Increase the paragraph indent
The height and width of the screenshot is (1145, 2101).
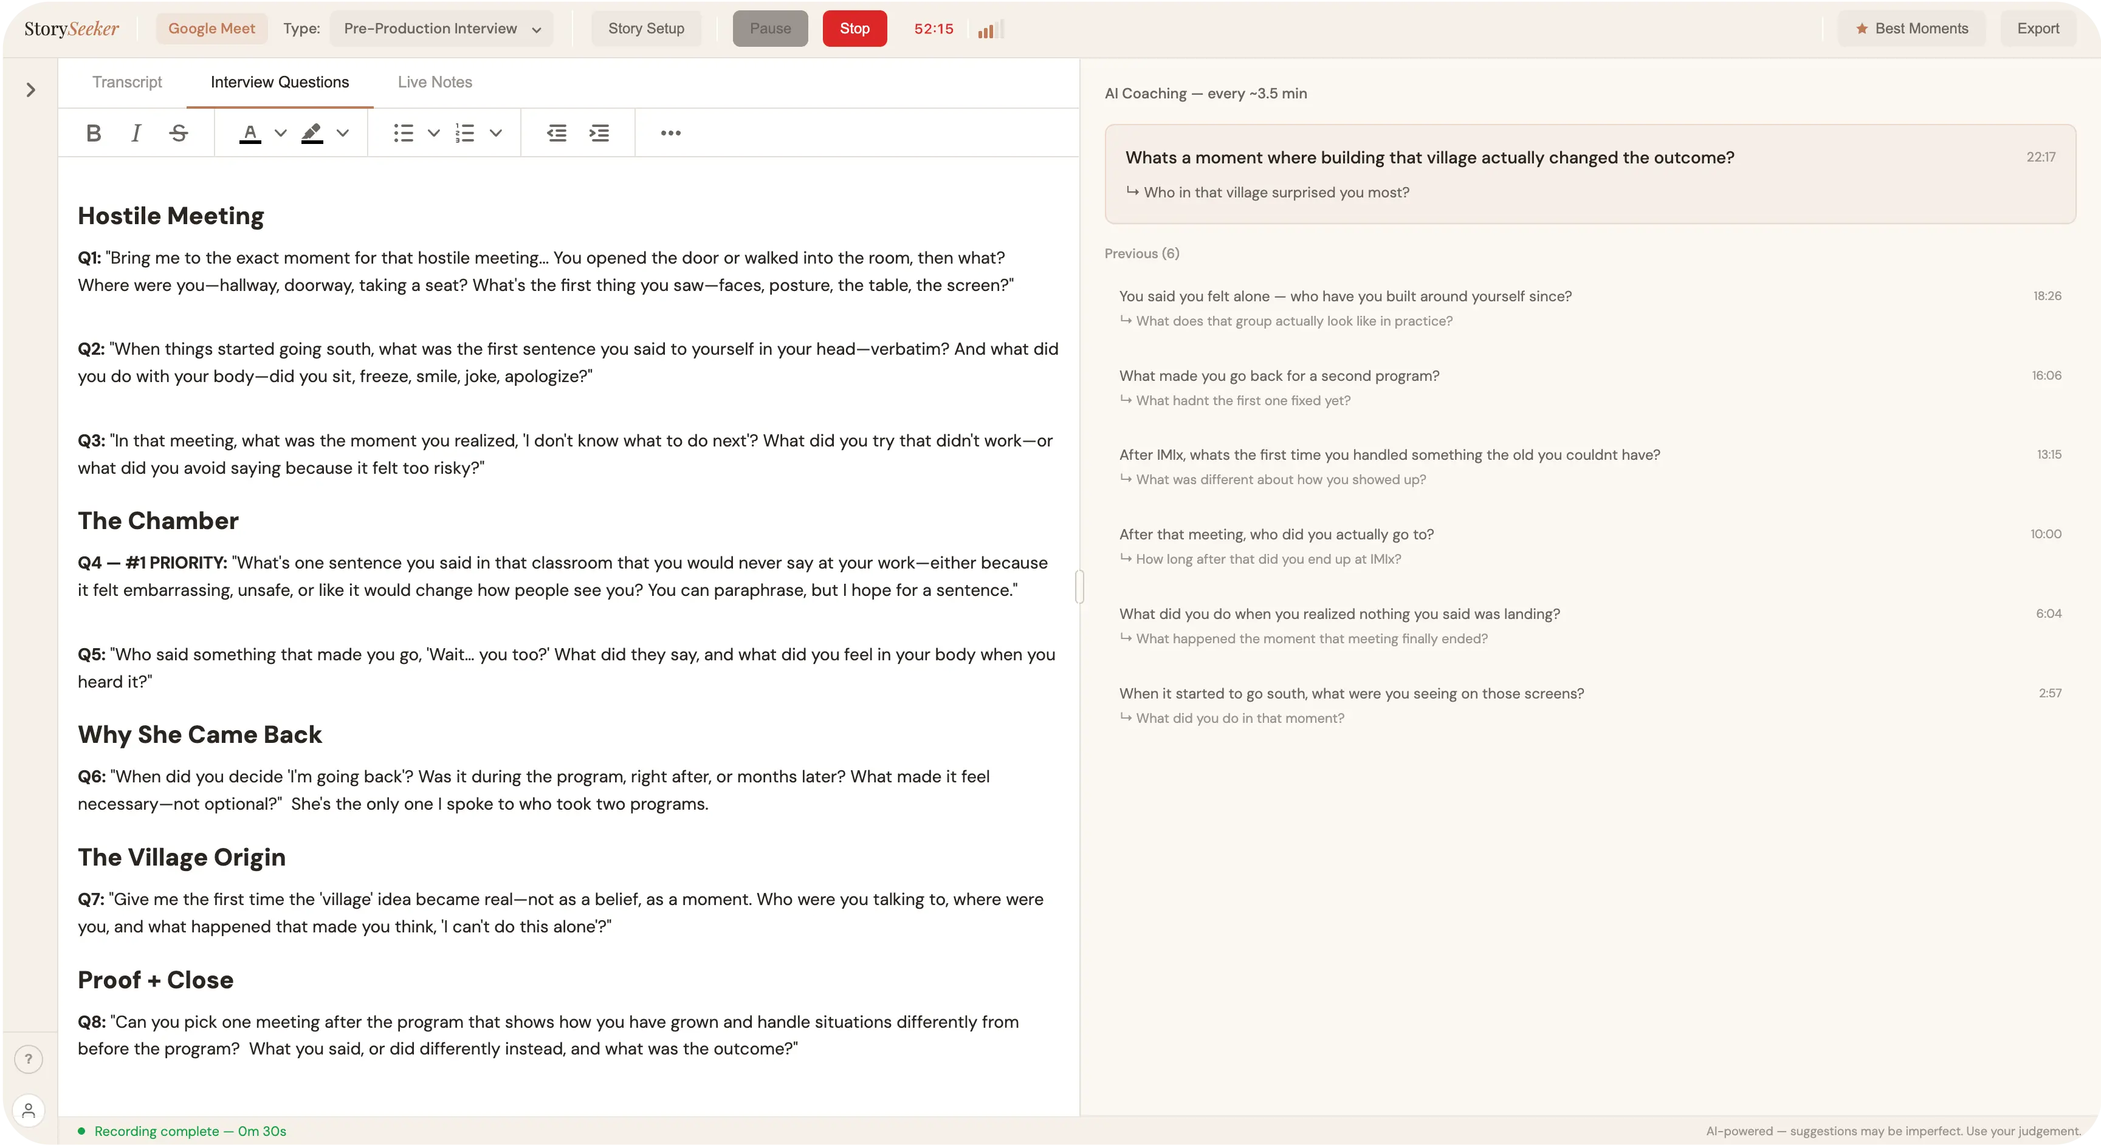(599, 133)
